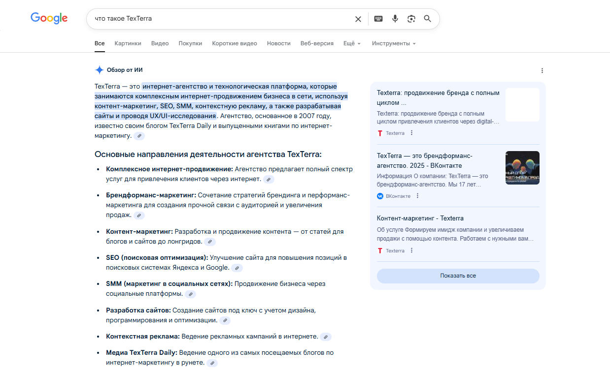
Task: Open AI overview three-dot options menu
Action: (542, 70)
